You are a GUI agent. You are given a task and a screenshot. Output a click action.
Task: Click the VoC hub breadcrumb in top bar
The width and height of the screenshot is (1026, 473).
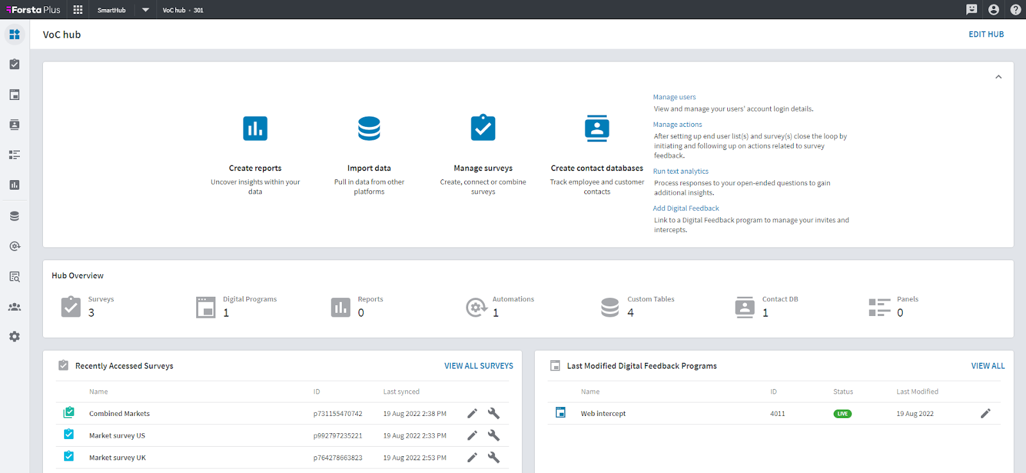click(x=174, y=10)
